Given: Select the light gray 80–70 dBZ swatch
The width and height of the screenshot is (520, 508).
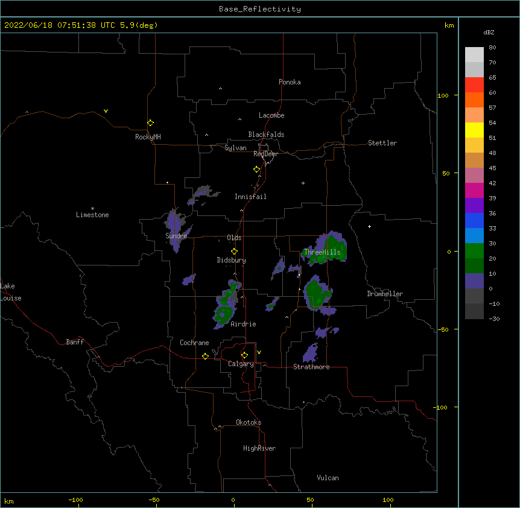Looking at the screenshot, I should point(474,55).
